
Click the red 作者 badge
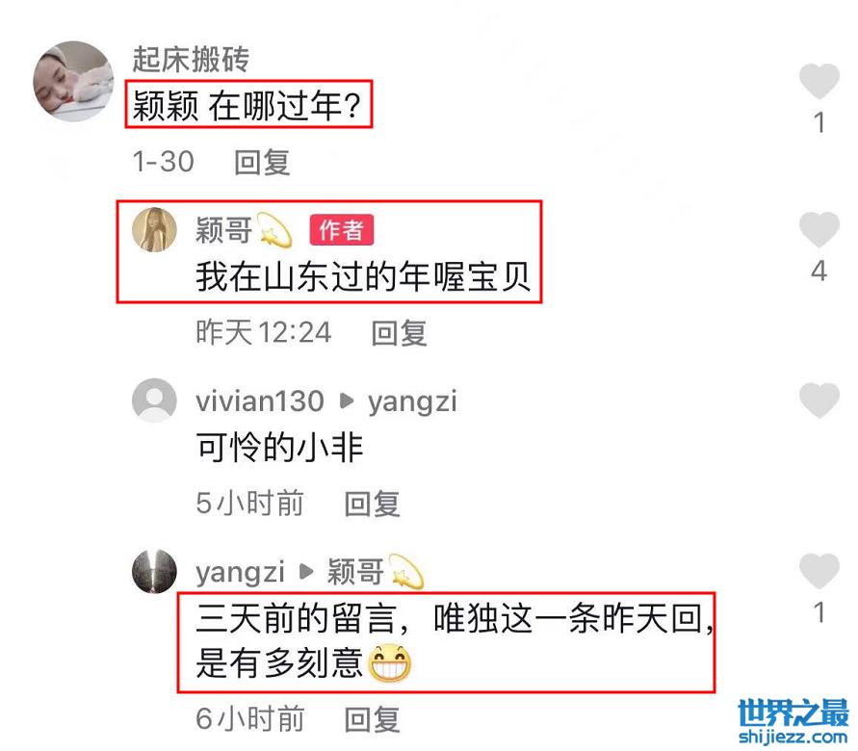pos(342,230)
